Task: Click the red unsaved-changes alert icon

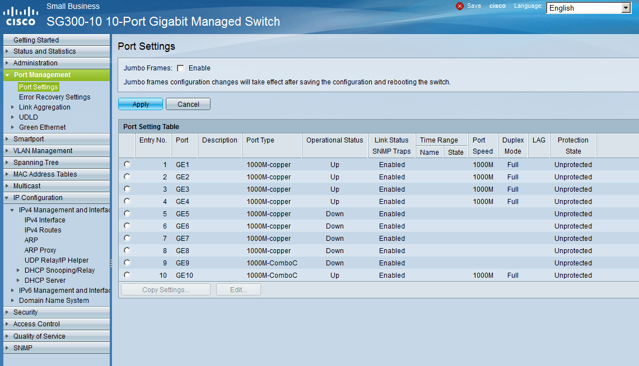Action: coord(460,6)
